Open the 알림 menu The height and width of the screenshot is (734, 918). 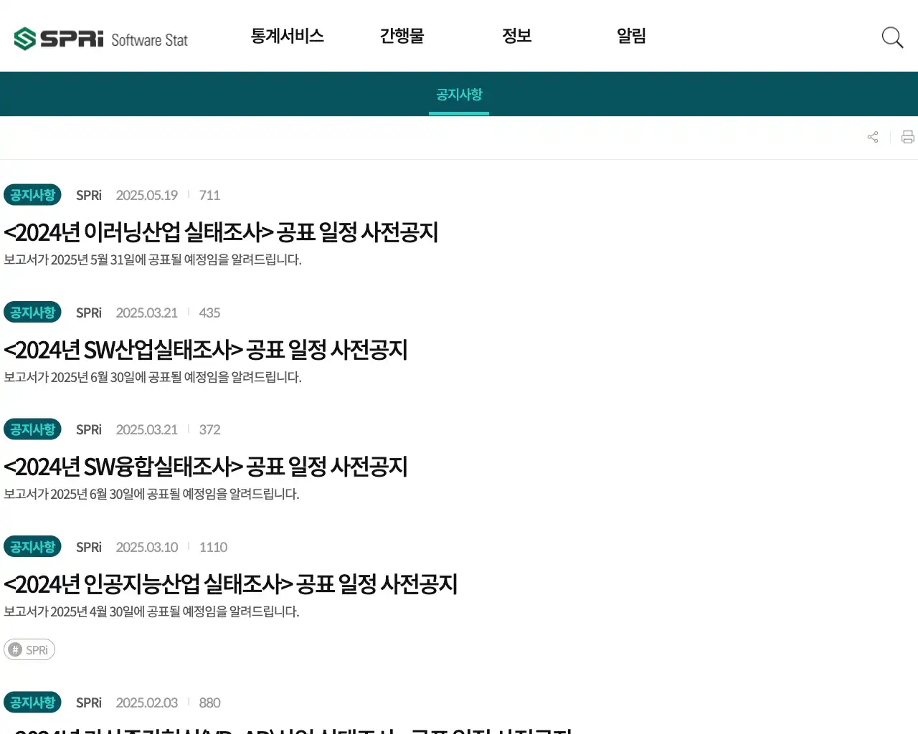click(632, 36)
